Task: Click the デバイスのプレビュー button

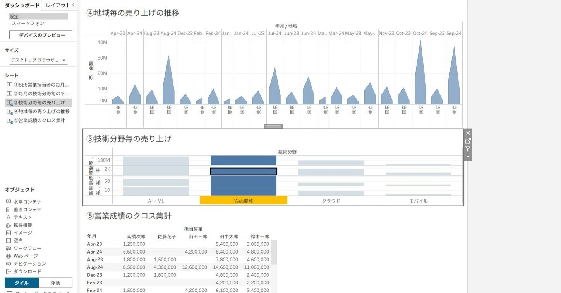Action: coord(41,35)
